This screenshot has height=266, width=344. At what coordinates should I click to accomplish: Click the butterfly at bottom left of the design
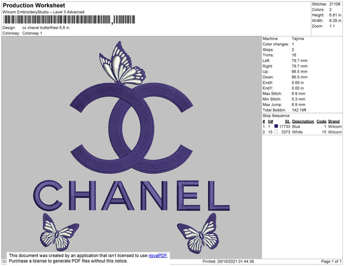pyautogui.click(x=59, y=232)
